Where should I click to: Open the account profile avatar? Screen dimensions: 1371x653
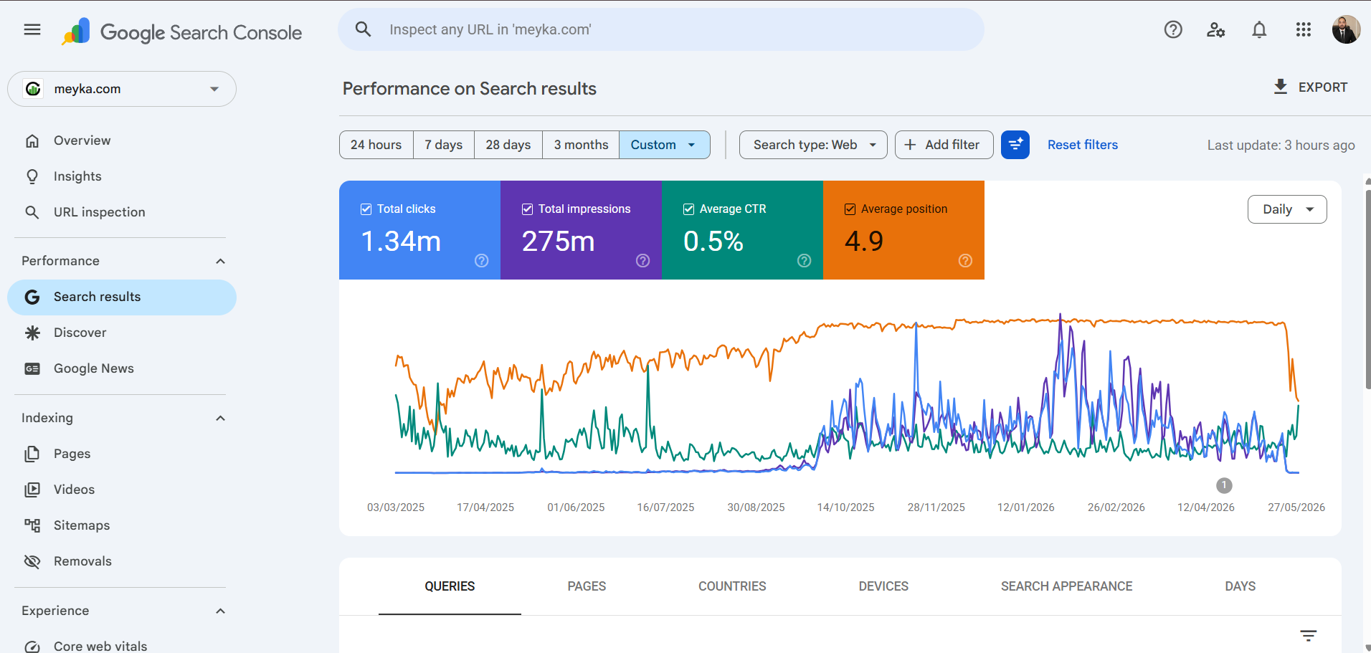pos(1346,29)
